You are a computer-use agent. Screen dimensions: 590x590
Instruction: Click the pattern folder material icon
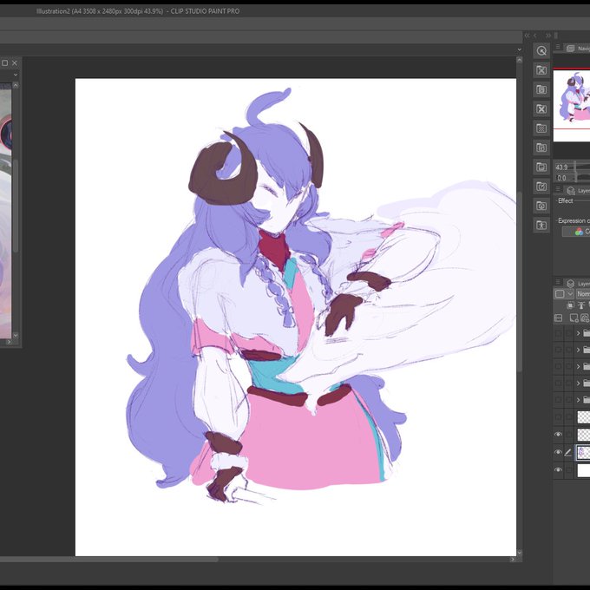[x=541, y=128]
